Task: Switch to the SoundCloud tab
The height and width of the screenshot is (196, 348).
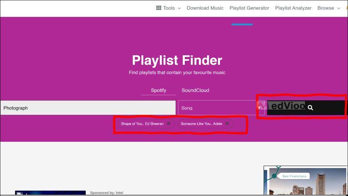Action: 195,90
